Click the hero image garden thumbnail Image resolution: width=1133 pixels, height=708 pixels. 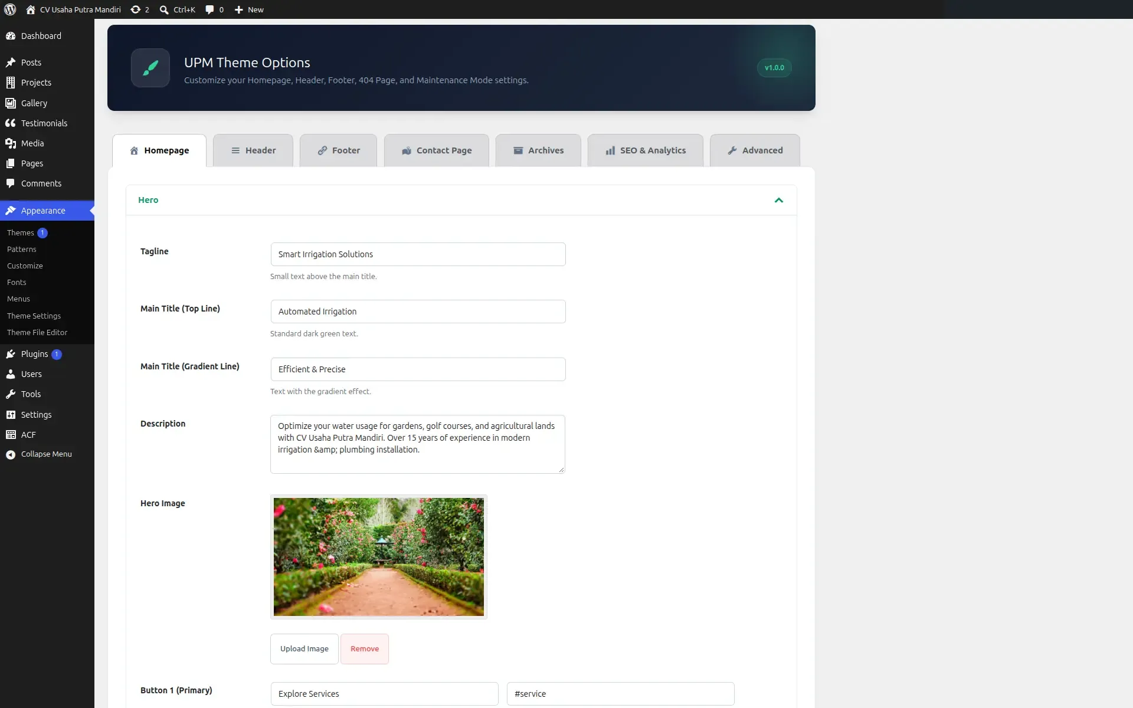pos(379,557)
